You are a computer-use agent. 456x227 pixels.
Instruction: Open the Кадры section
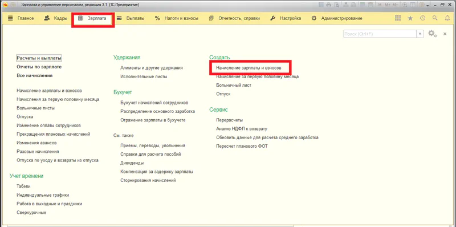pyautogui.click(x=60, y=18)
